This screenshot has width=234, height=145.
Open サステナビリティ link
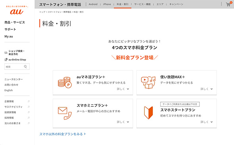pos(13,107)
